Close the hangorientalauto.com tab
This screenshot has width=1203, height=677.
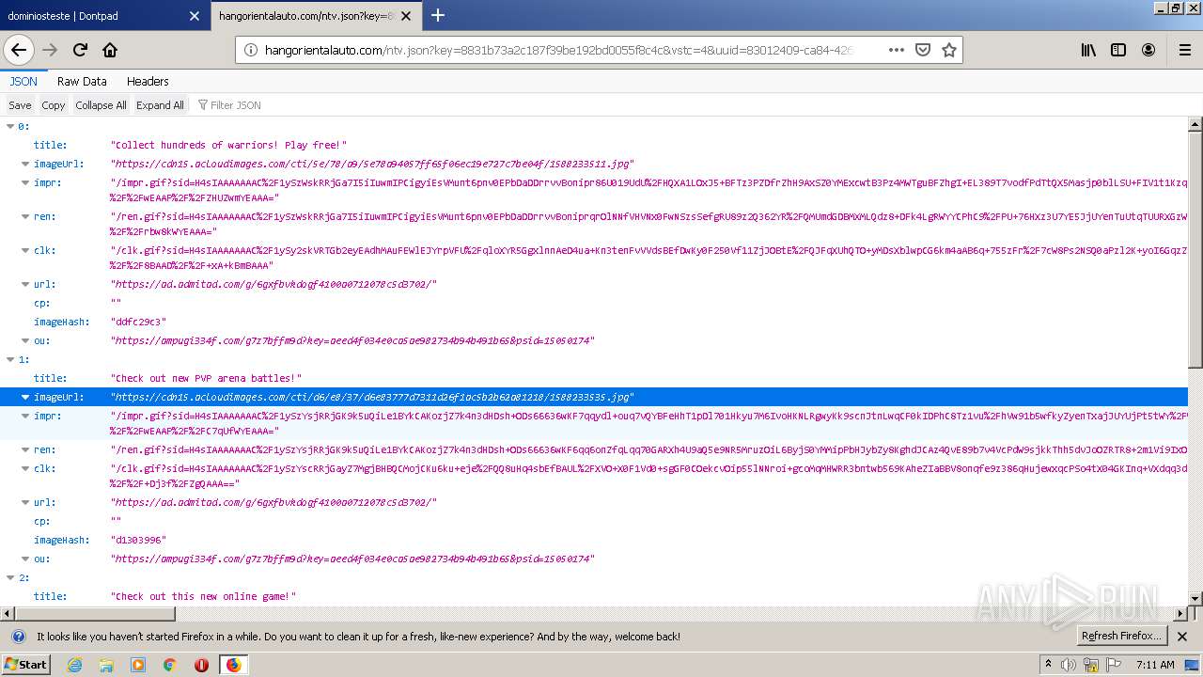pos(407,16)
